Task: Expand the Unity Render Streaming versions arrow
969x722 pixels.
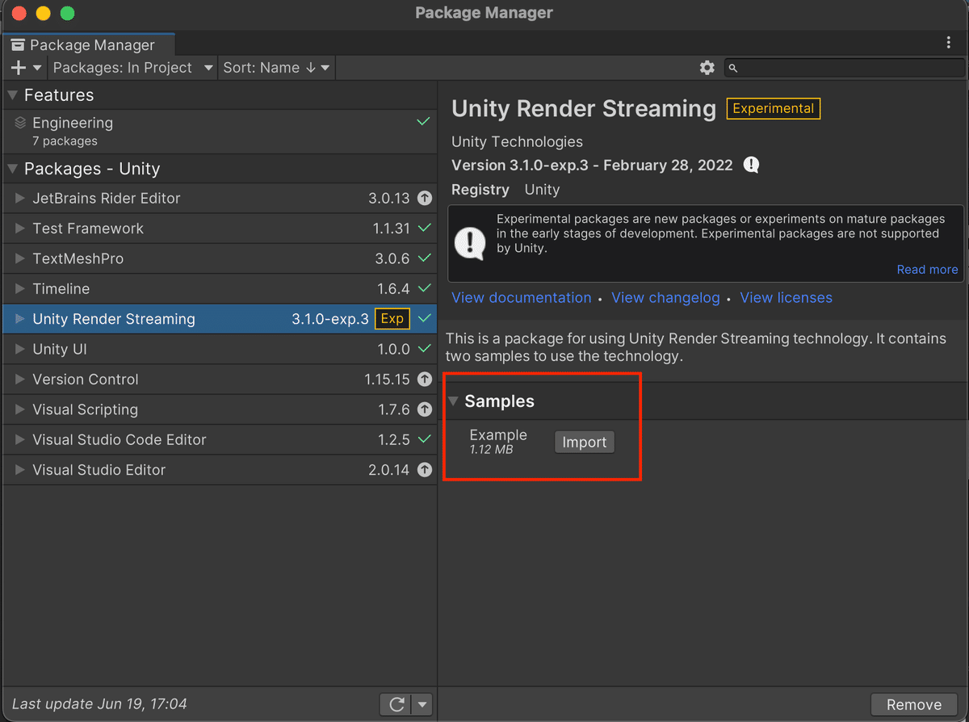Action: (x=20, y=319)
